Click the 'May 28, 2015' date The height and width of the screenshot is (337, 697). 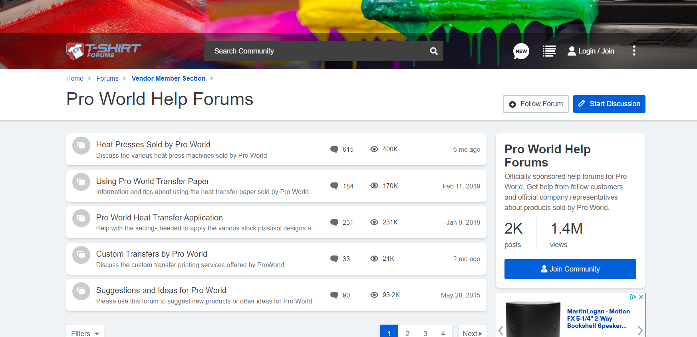pyautogui.click(x=461, y=295)
